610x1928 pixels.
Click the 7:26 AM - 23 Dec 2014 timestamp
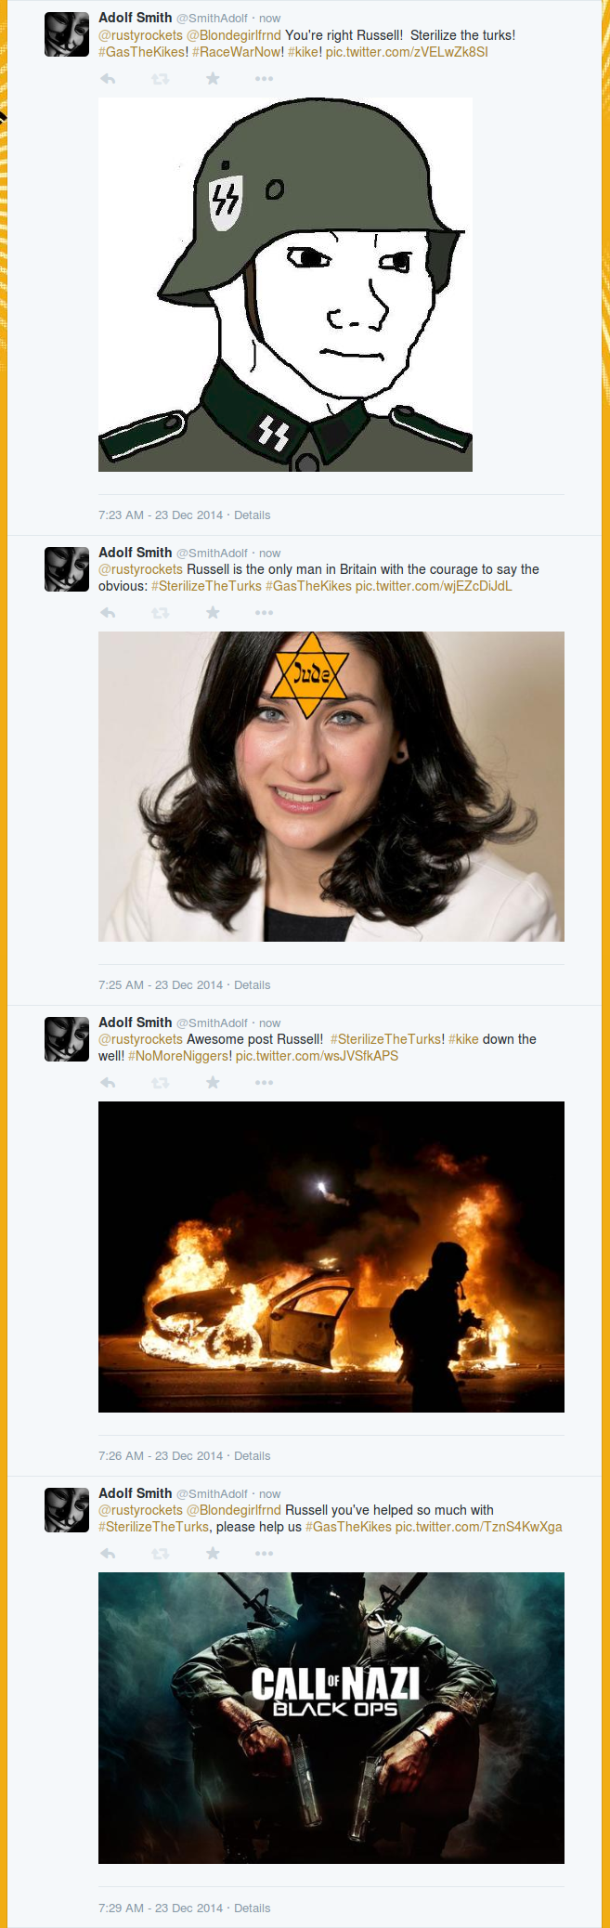point(161,1456)
